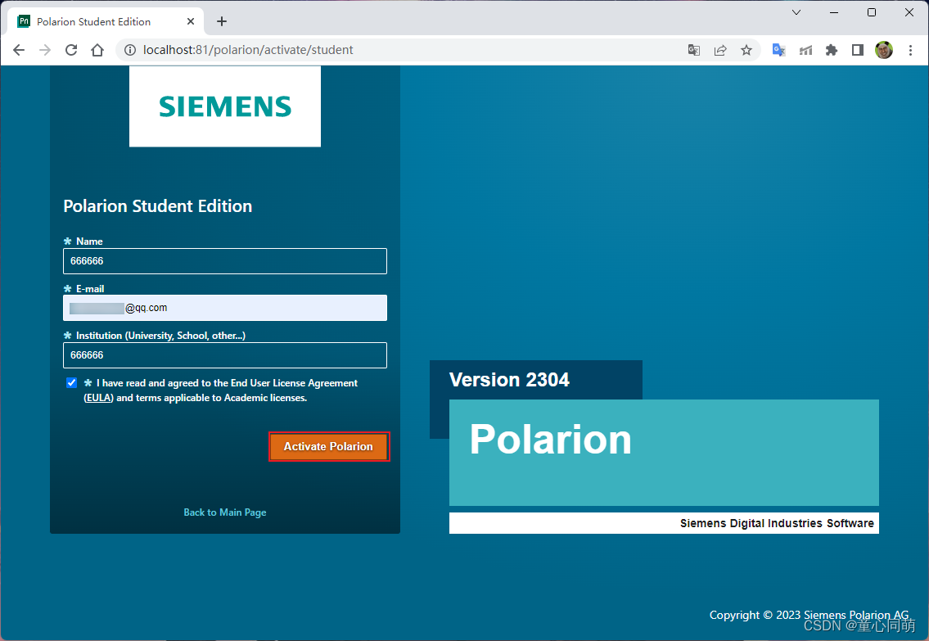The height and width of the screenshot is (641, 929).
Task: Open the EULA link
Action: click(98, 398)
